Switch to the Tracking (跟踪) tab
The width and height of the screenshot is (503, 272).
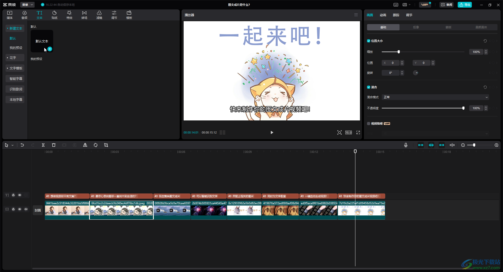[x=396, y=15]
